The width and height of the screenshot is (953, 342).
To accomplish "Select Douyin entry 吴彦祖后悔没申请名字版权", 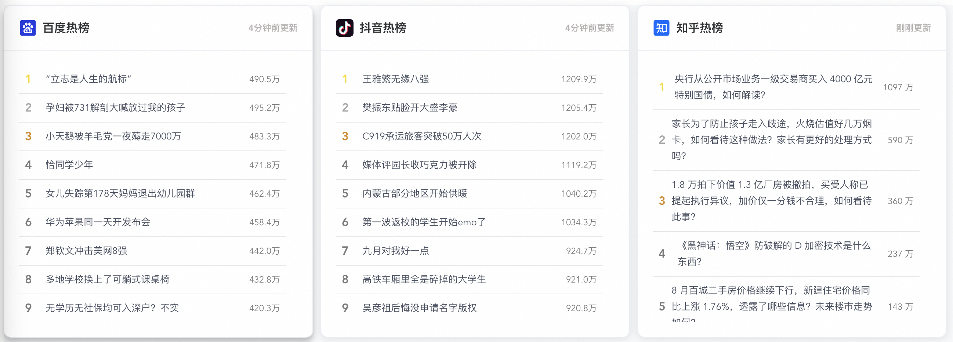I will (420, 308).
